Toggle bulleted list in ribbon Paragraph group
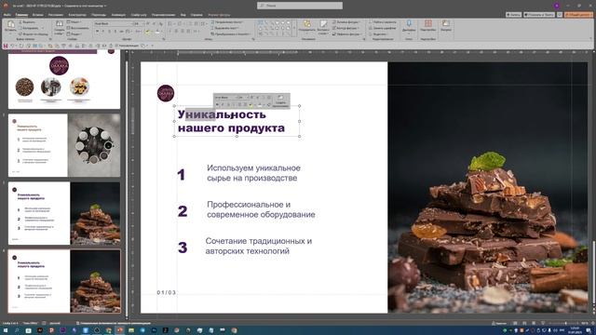The image size is (596, 335). point(169,23)
